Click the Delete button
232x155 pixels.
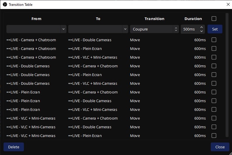point(14,147)
